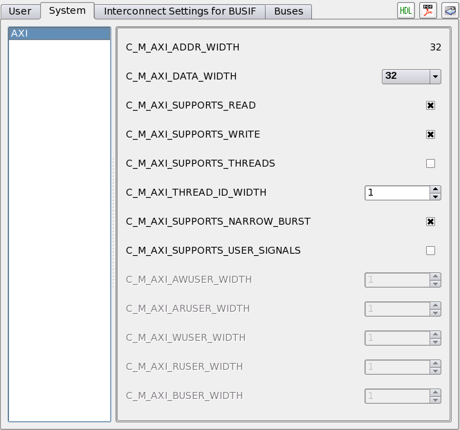Click the C_M_AXI_RUSER_WIDTH input field
Image resolution: width=460 pixels, height=430 pixels.
point(398,366)
